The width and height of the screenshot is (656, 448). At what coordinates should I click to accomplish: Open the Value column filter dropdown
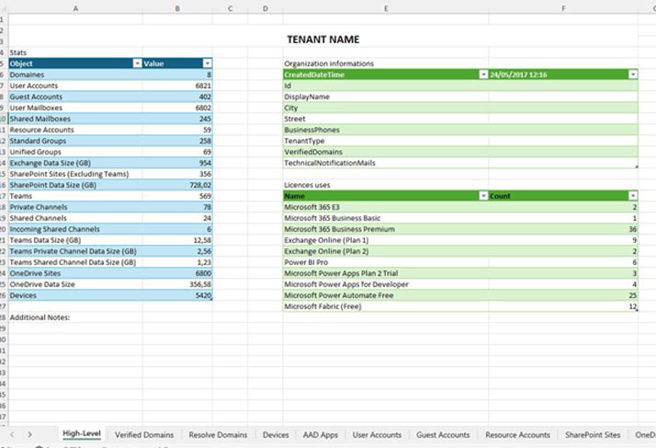[x=207, y=63]
